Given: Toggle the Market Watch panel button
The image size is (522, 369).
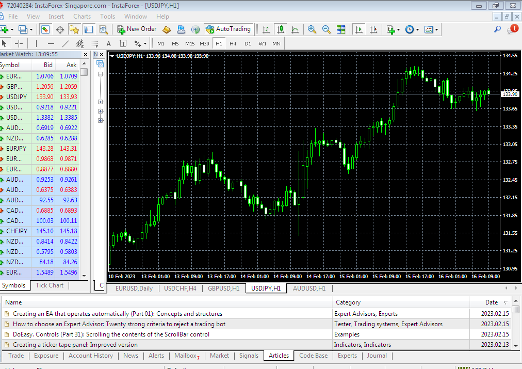Looking at the screenshot, I should point(45,29).
